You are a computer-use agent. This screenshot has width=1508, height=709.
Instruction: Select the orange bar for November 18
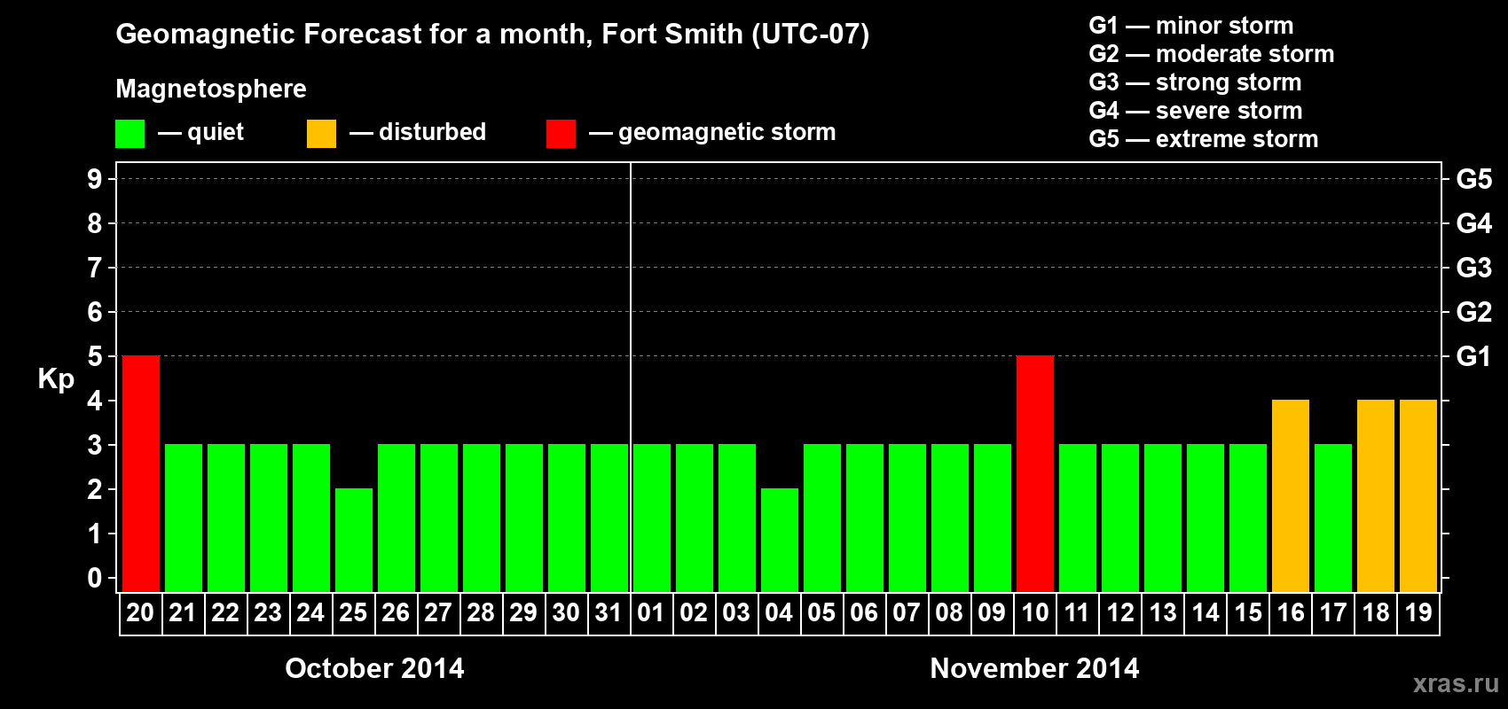(1376, 495)
